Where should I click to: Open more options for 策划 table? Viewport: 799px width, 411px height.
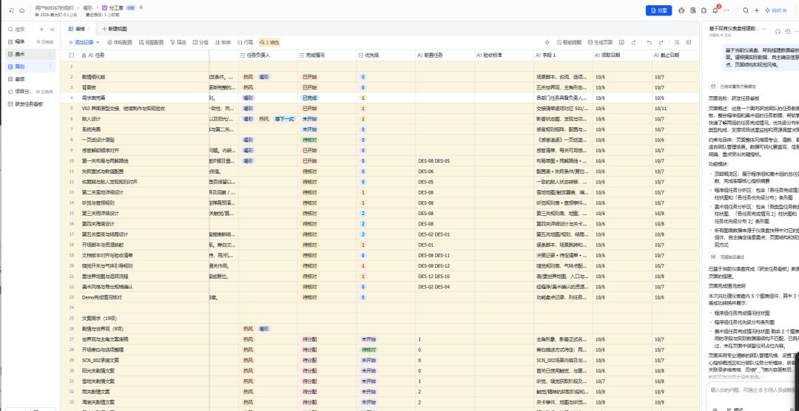(x=50, y=67)
